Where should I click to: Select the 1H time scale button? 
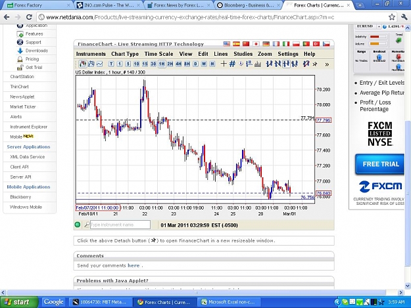(x=162, y=64)
